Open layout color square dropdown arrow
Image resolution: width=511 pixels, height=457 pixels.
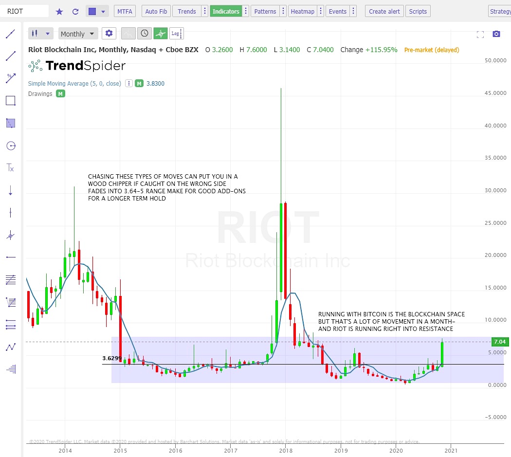coord(103,12)
